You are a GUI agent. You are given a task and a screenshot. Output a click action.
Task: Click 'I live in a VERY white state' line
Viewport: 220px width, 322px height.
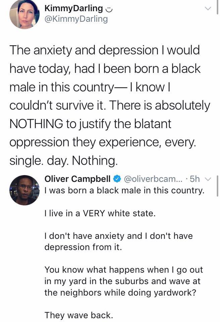[x=100, y=213]
